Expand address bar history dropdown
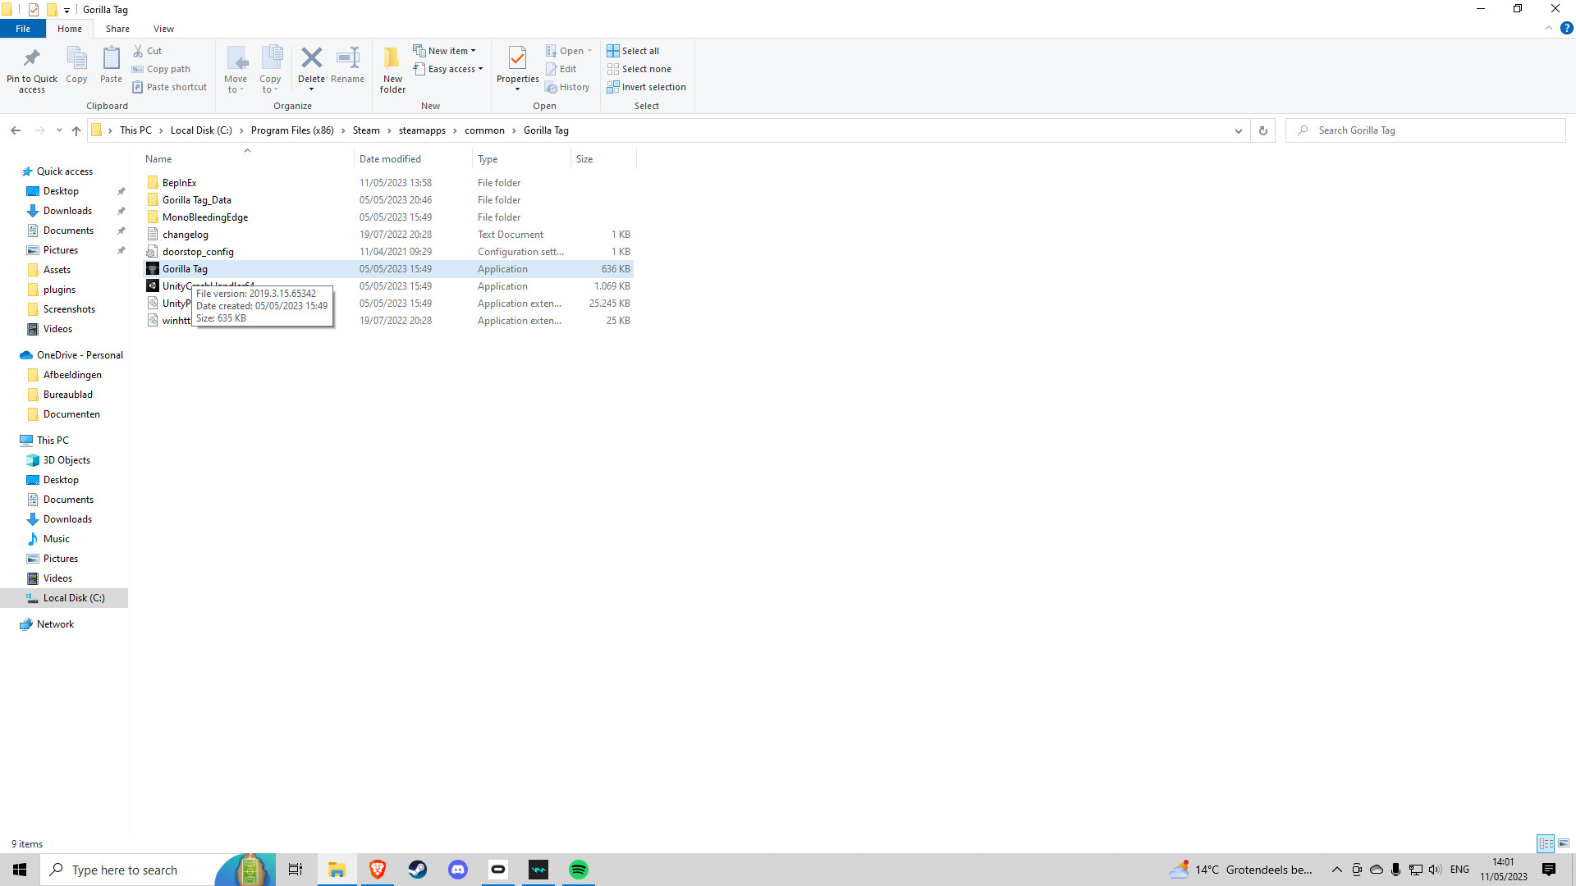1576x886 pixels. point(1239,130)
